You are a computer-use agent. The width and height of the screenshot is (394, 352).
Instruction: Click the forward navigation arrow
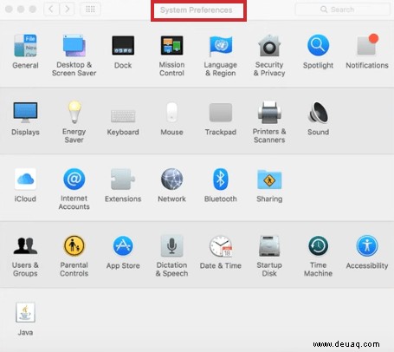tap(68, 10)
